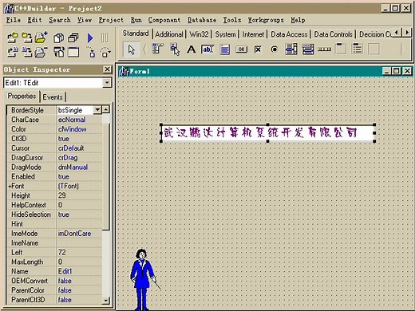Switch to the Additional palette tab
Viewport: 415px width, 311px height.
click(x=169, y=34)
